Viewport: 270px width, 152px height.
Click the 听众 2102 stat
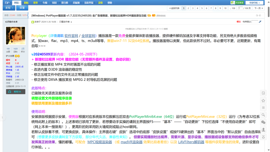(x=13, y=73)
